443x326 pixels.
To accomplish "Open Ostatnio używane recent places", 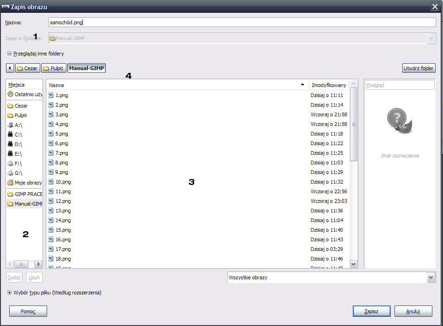I will [x=25, y=94].
